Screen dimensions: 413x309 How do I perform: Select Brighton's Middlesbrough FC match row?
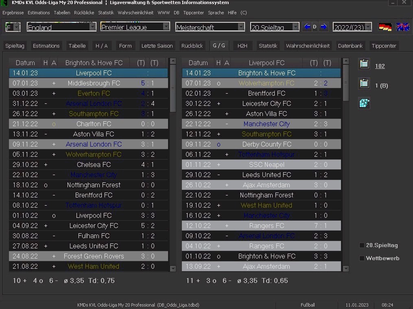point(89,83)
